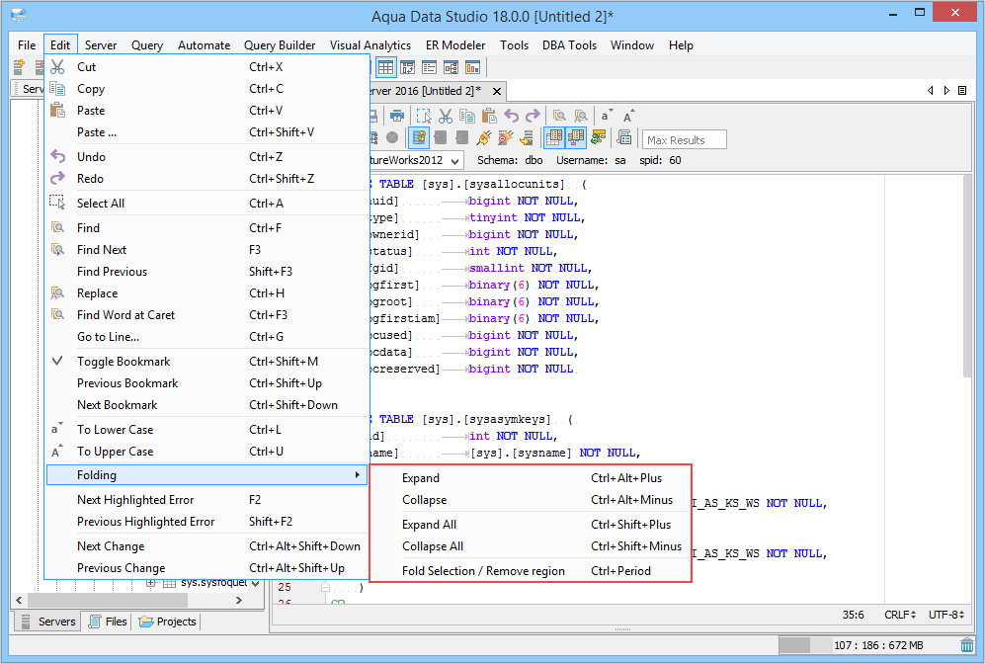Screen dimensions: 985x664
Task: Click the gray commit icon in query toolbar
Action: (441, 137)
